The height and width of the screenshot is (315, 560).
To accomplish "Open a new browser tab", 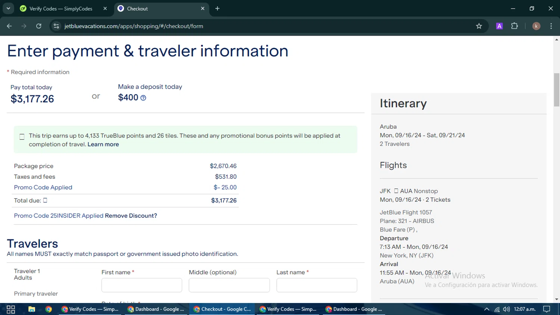I will click(x=217, y=9).
